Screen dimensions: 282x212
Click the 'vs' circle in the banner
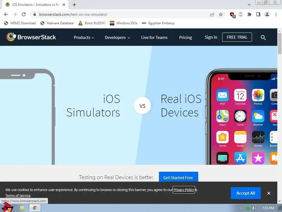click(x=142, y=105)
